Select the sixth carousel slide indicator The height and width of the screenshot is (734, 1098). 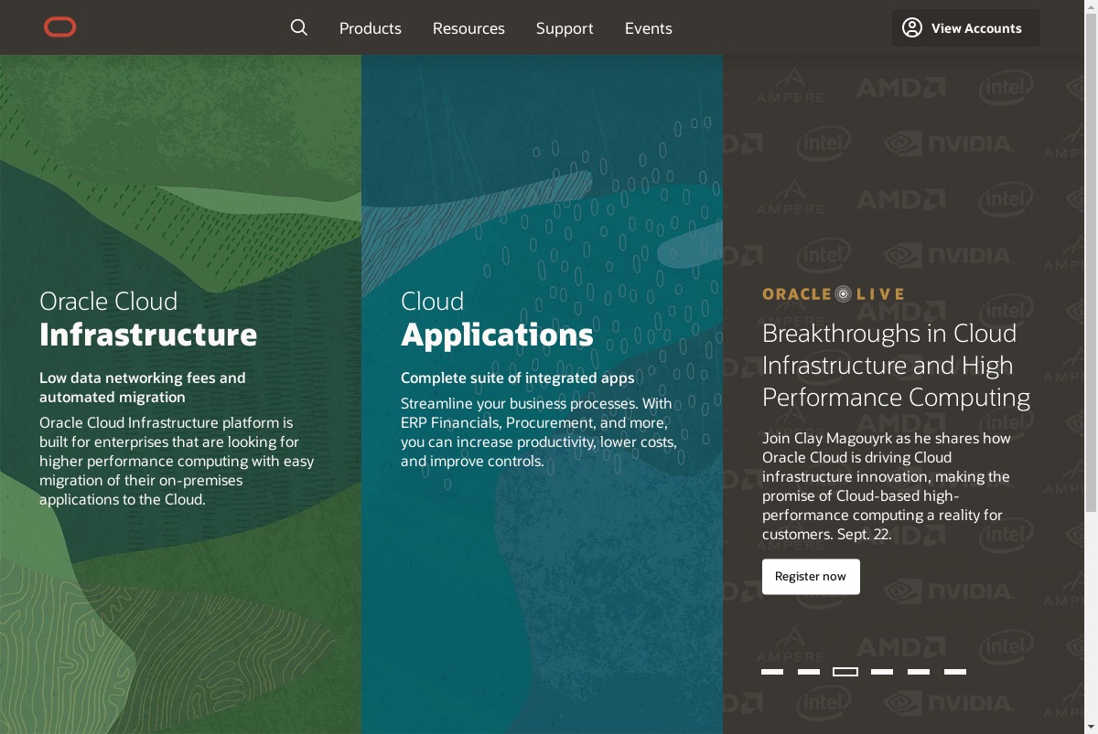[x=955, y=672]
